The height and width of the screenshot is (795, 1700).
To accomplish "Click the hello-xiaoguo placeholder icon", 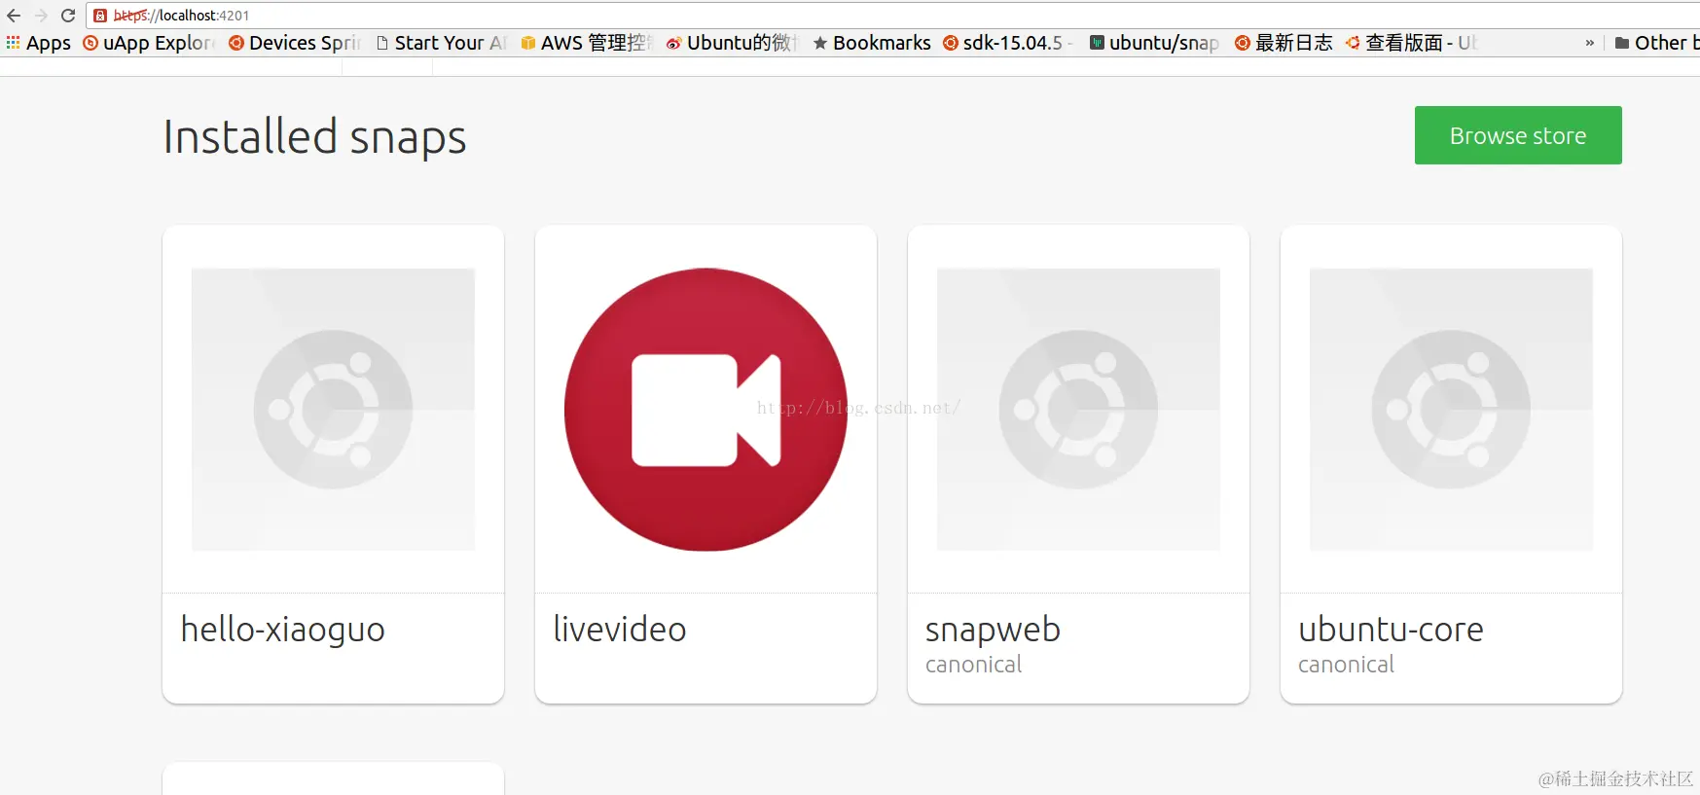I will [333, 410].
